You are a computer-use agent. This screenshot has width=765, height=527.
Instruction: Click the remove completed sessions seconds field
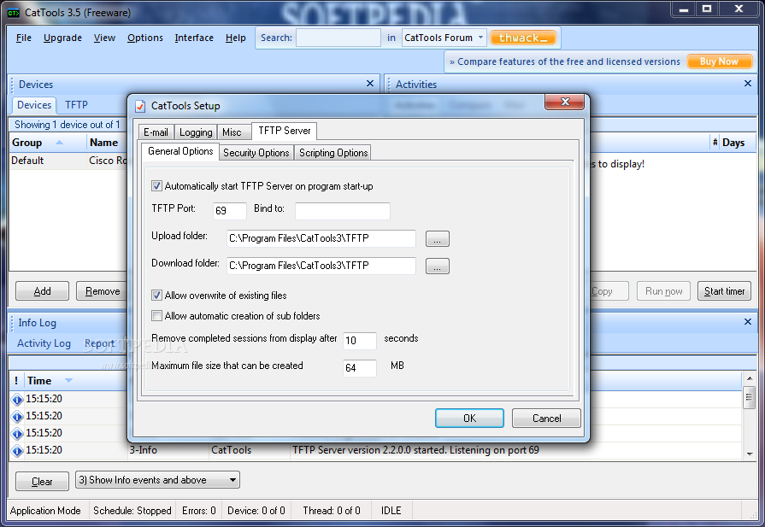(360, 340)
